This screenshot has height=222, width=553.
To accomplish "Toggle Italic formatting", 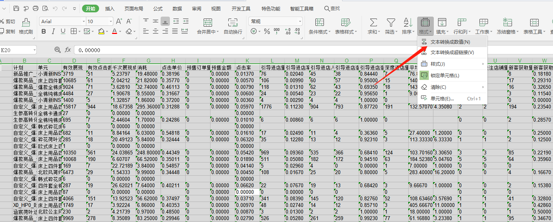I will click(x=53, y=32).
